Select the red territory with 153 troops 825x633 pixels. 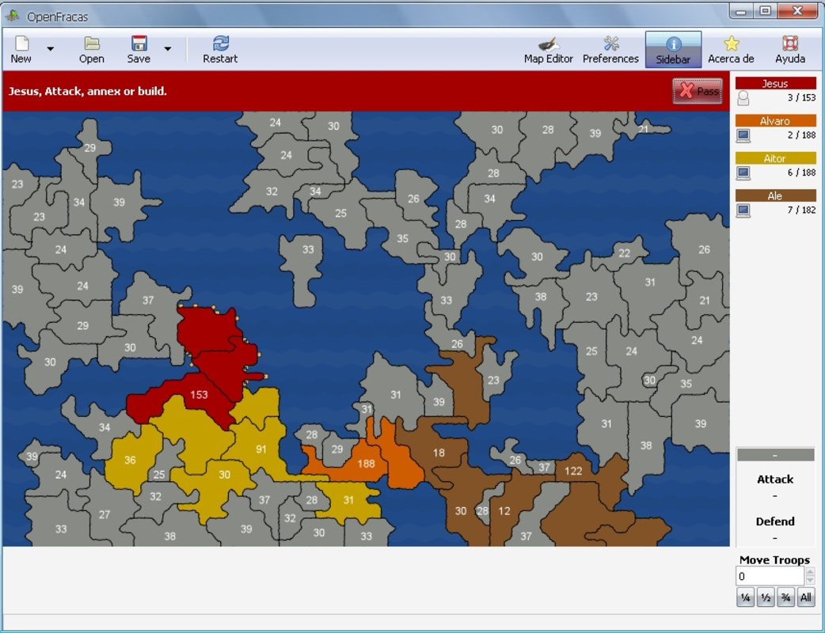pos(199,394)
